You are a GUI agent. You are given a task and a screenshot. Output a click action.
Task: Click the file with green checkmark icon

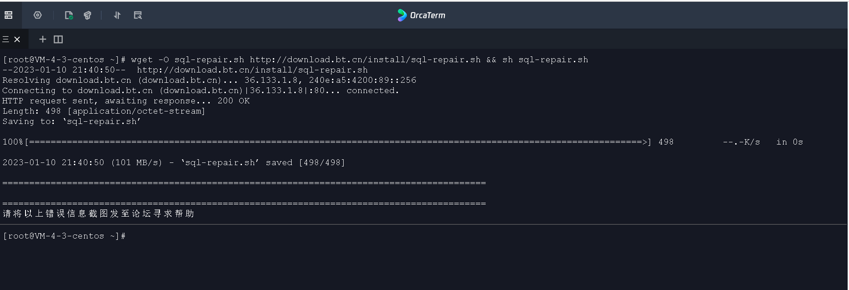(69, 15)
